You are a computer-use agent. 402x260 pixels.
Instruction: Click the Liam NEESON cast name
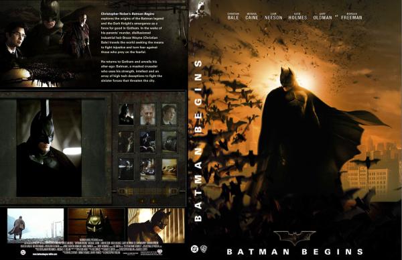[x=273, y=16]
